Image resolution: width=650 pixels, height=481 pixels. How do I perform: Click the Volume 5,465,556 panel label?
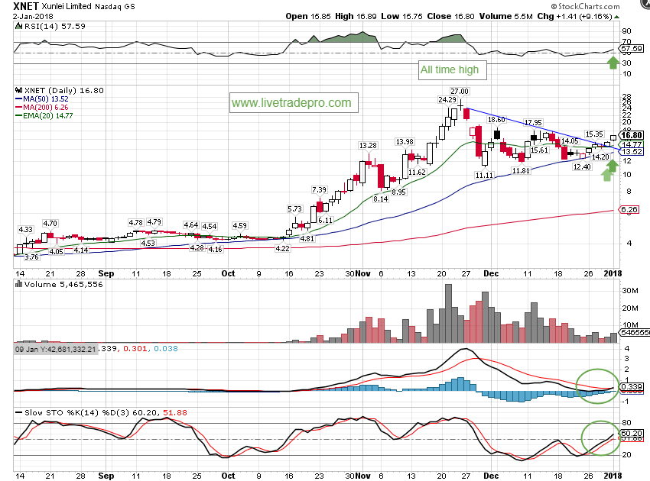pyautogui.click(x=52, y=284)
